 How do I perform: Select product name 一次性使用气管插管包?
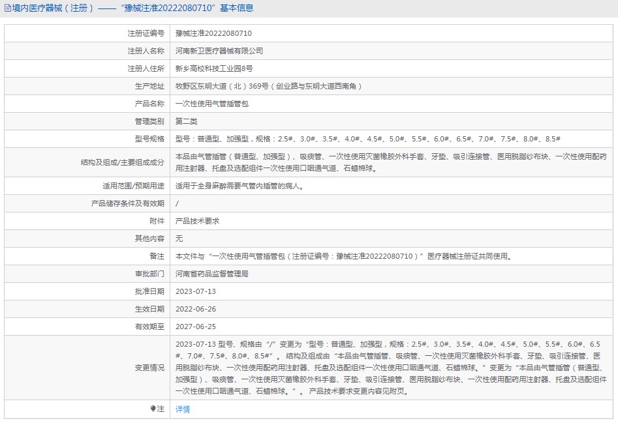211,104
